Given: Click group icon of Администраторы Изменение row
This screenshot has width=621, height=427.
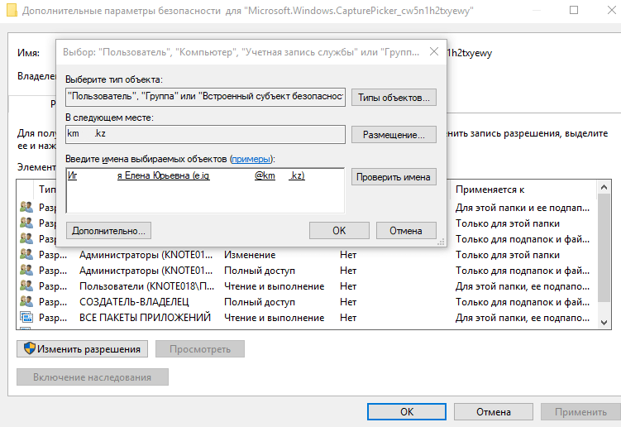Looking at the screenshot, I should 26,255.
